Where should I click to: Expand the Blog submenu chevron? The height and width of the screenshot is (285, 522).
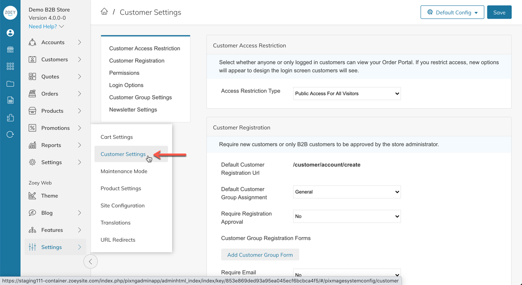tap(79, 213)
